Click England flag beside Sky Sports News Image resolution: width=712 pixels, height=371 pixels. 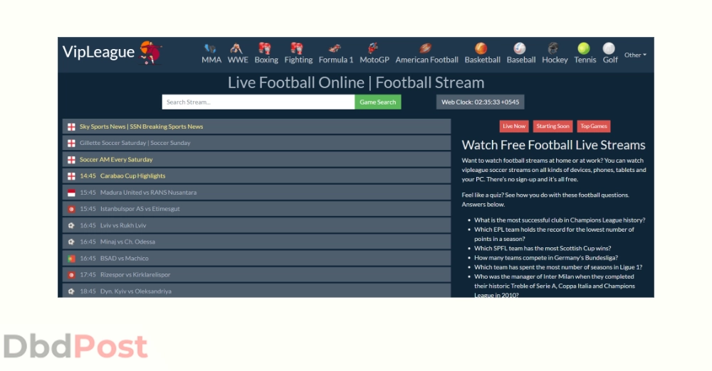(71, 127)
